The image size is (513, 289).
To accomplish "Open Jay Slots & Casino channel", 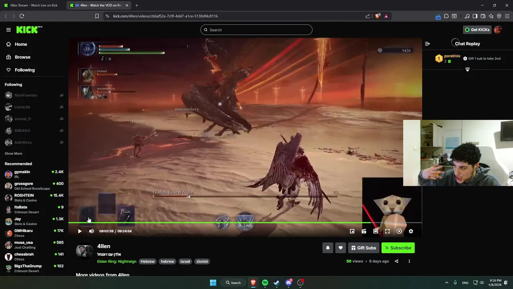I will pyautogui.click(x=34, y=221).
